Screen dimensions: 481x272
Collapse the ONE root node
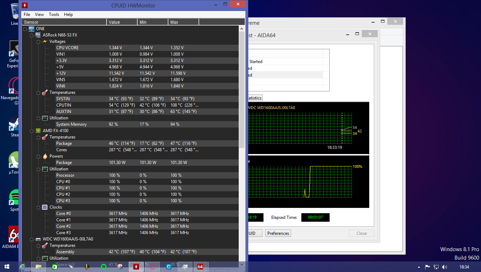25,29
